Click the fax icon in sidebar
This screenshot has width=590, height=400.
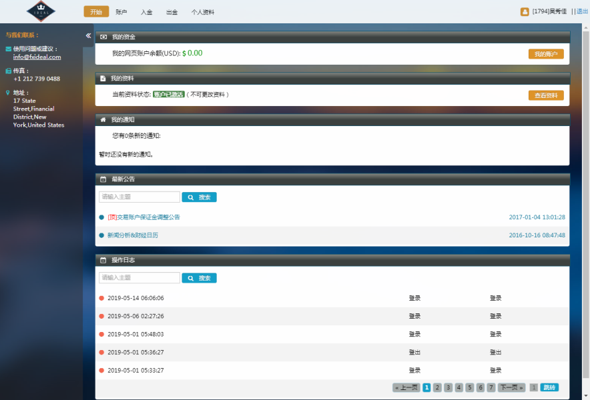pyautogui.click(x=8, y=71)
